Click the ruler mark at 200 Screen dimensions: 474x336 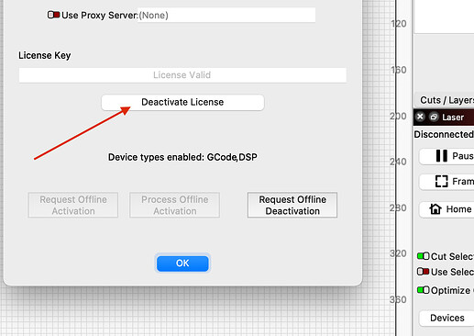click(398, 117)
